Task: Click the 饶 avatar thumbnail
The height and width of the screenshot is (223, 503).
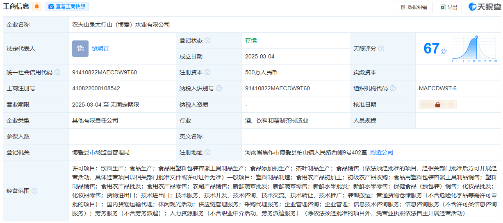Action: tap(80, 49)
